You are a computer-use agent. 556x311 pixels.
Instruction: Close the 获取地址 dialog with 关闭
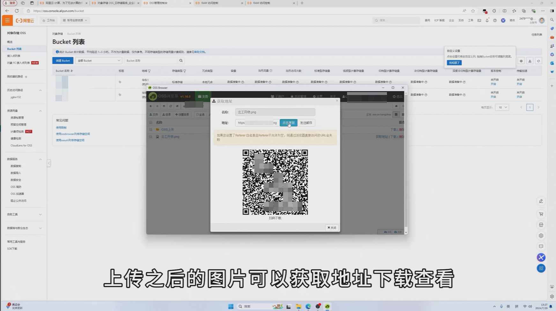[332, 228]
